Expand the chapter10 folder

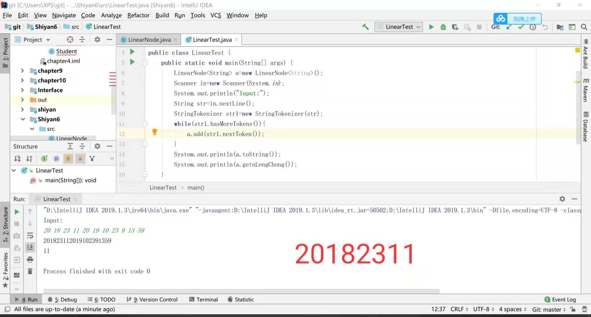pyautogui.click(x=22, y=80)
